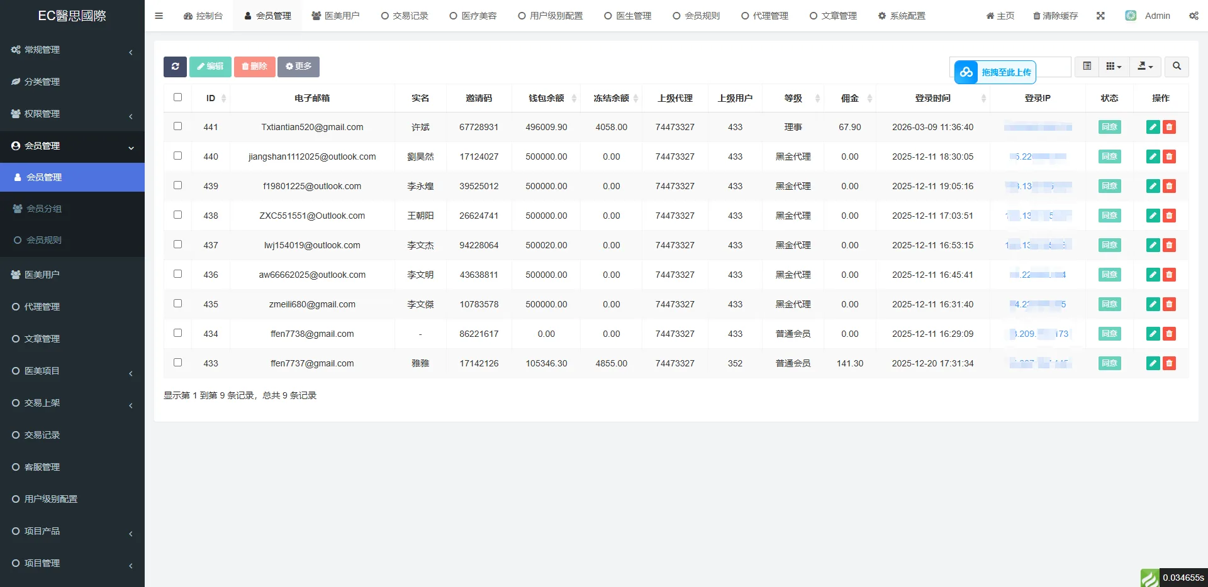The image size is (1208, 587).
Task: Open the export data dropdown
Action: [x=1145, y=66]
